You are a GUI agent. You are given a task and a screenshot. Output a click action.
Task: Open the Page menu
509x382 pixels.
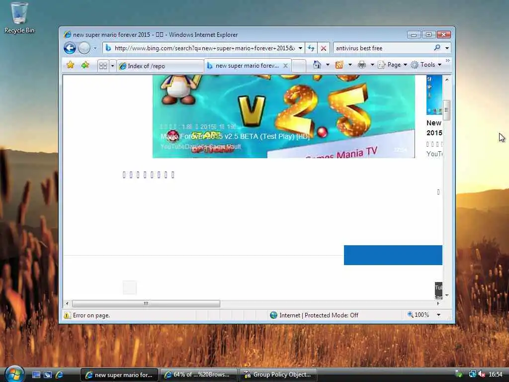pos(393,65)
